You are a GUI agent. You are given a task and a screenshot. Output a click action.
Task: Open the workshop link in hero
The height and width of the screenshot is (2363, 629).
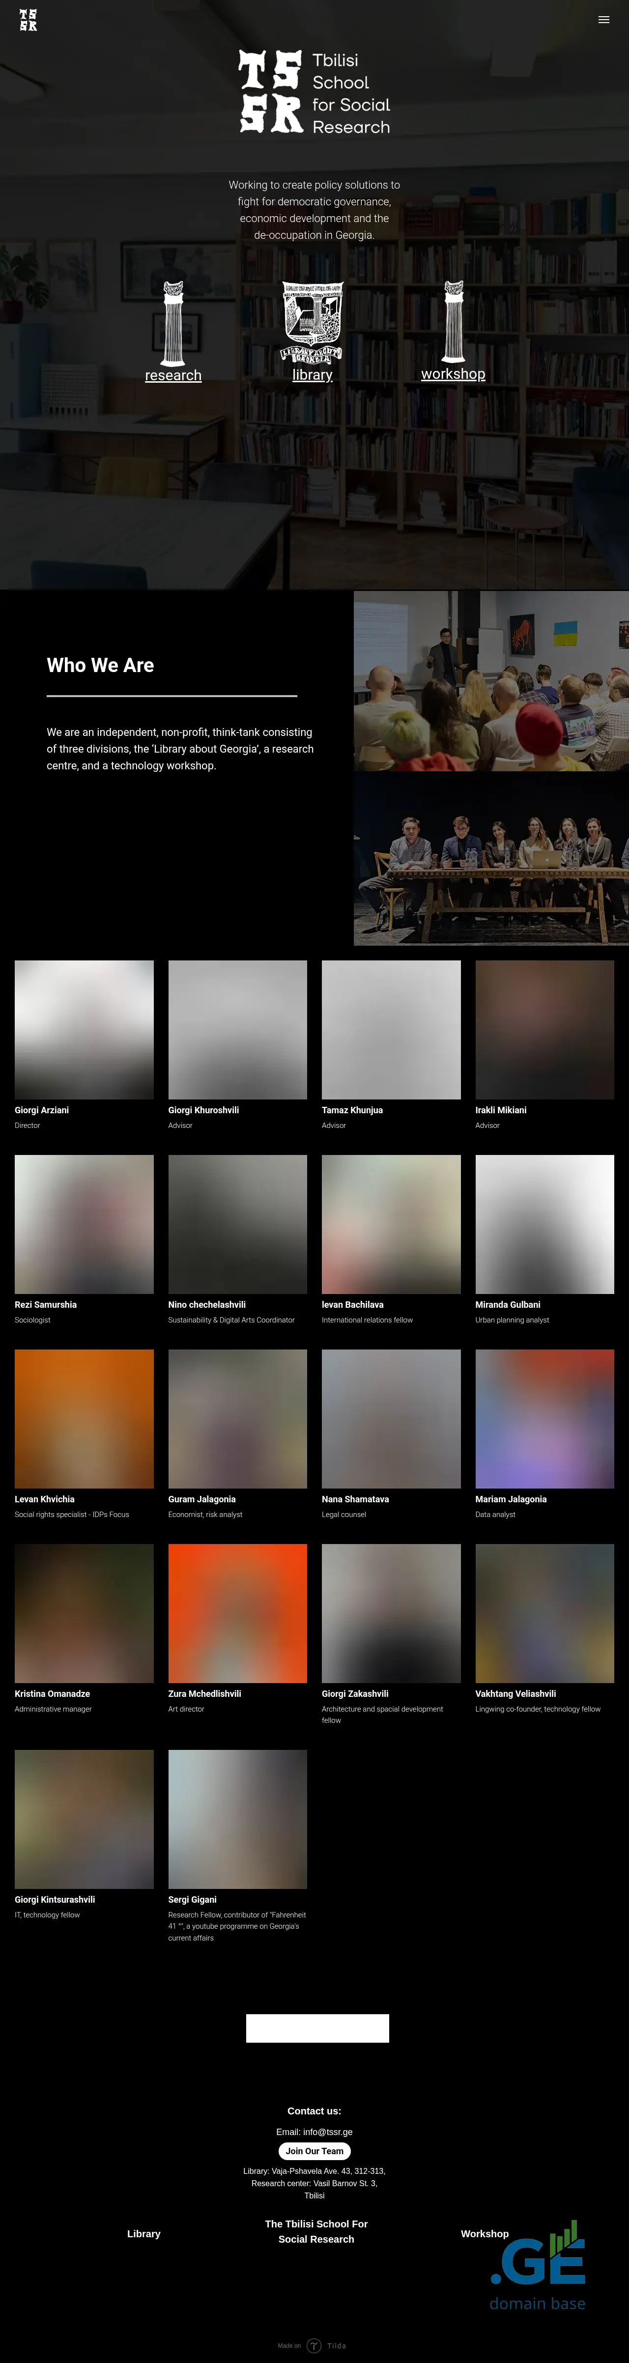click(x=453, y=374)
